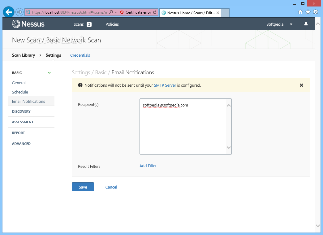Image resolution: width=323 pixels, height=235 pixels.
Task: Click the Basic breadcrumb in settings heading
Action: coord(101,72)
